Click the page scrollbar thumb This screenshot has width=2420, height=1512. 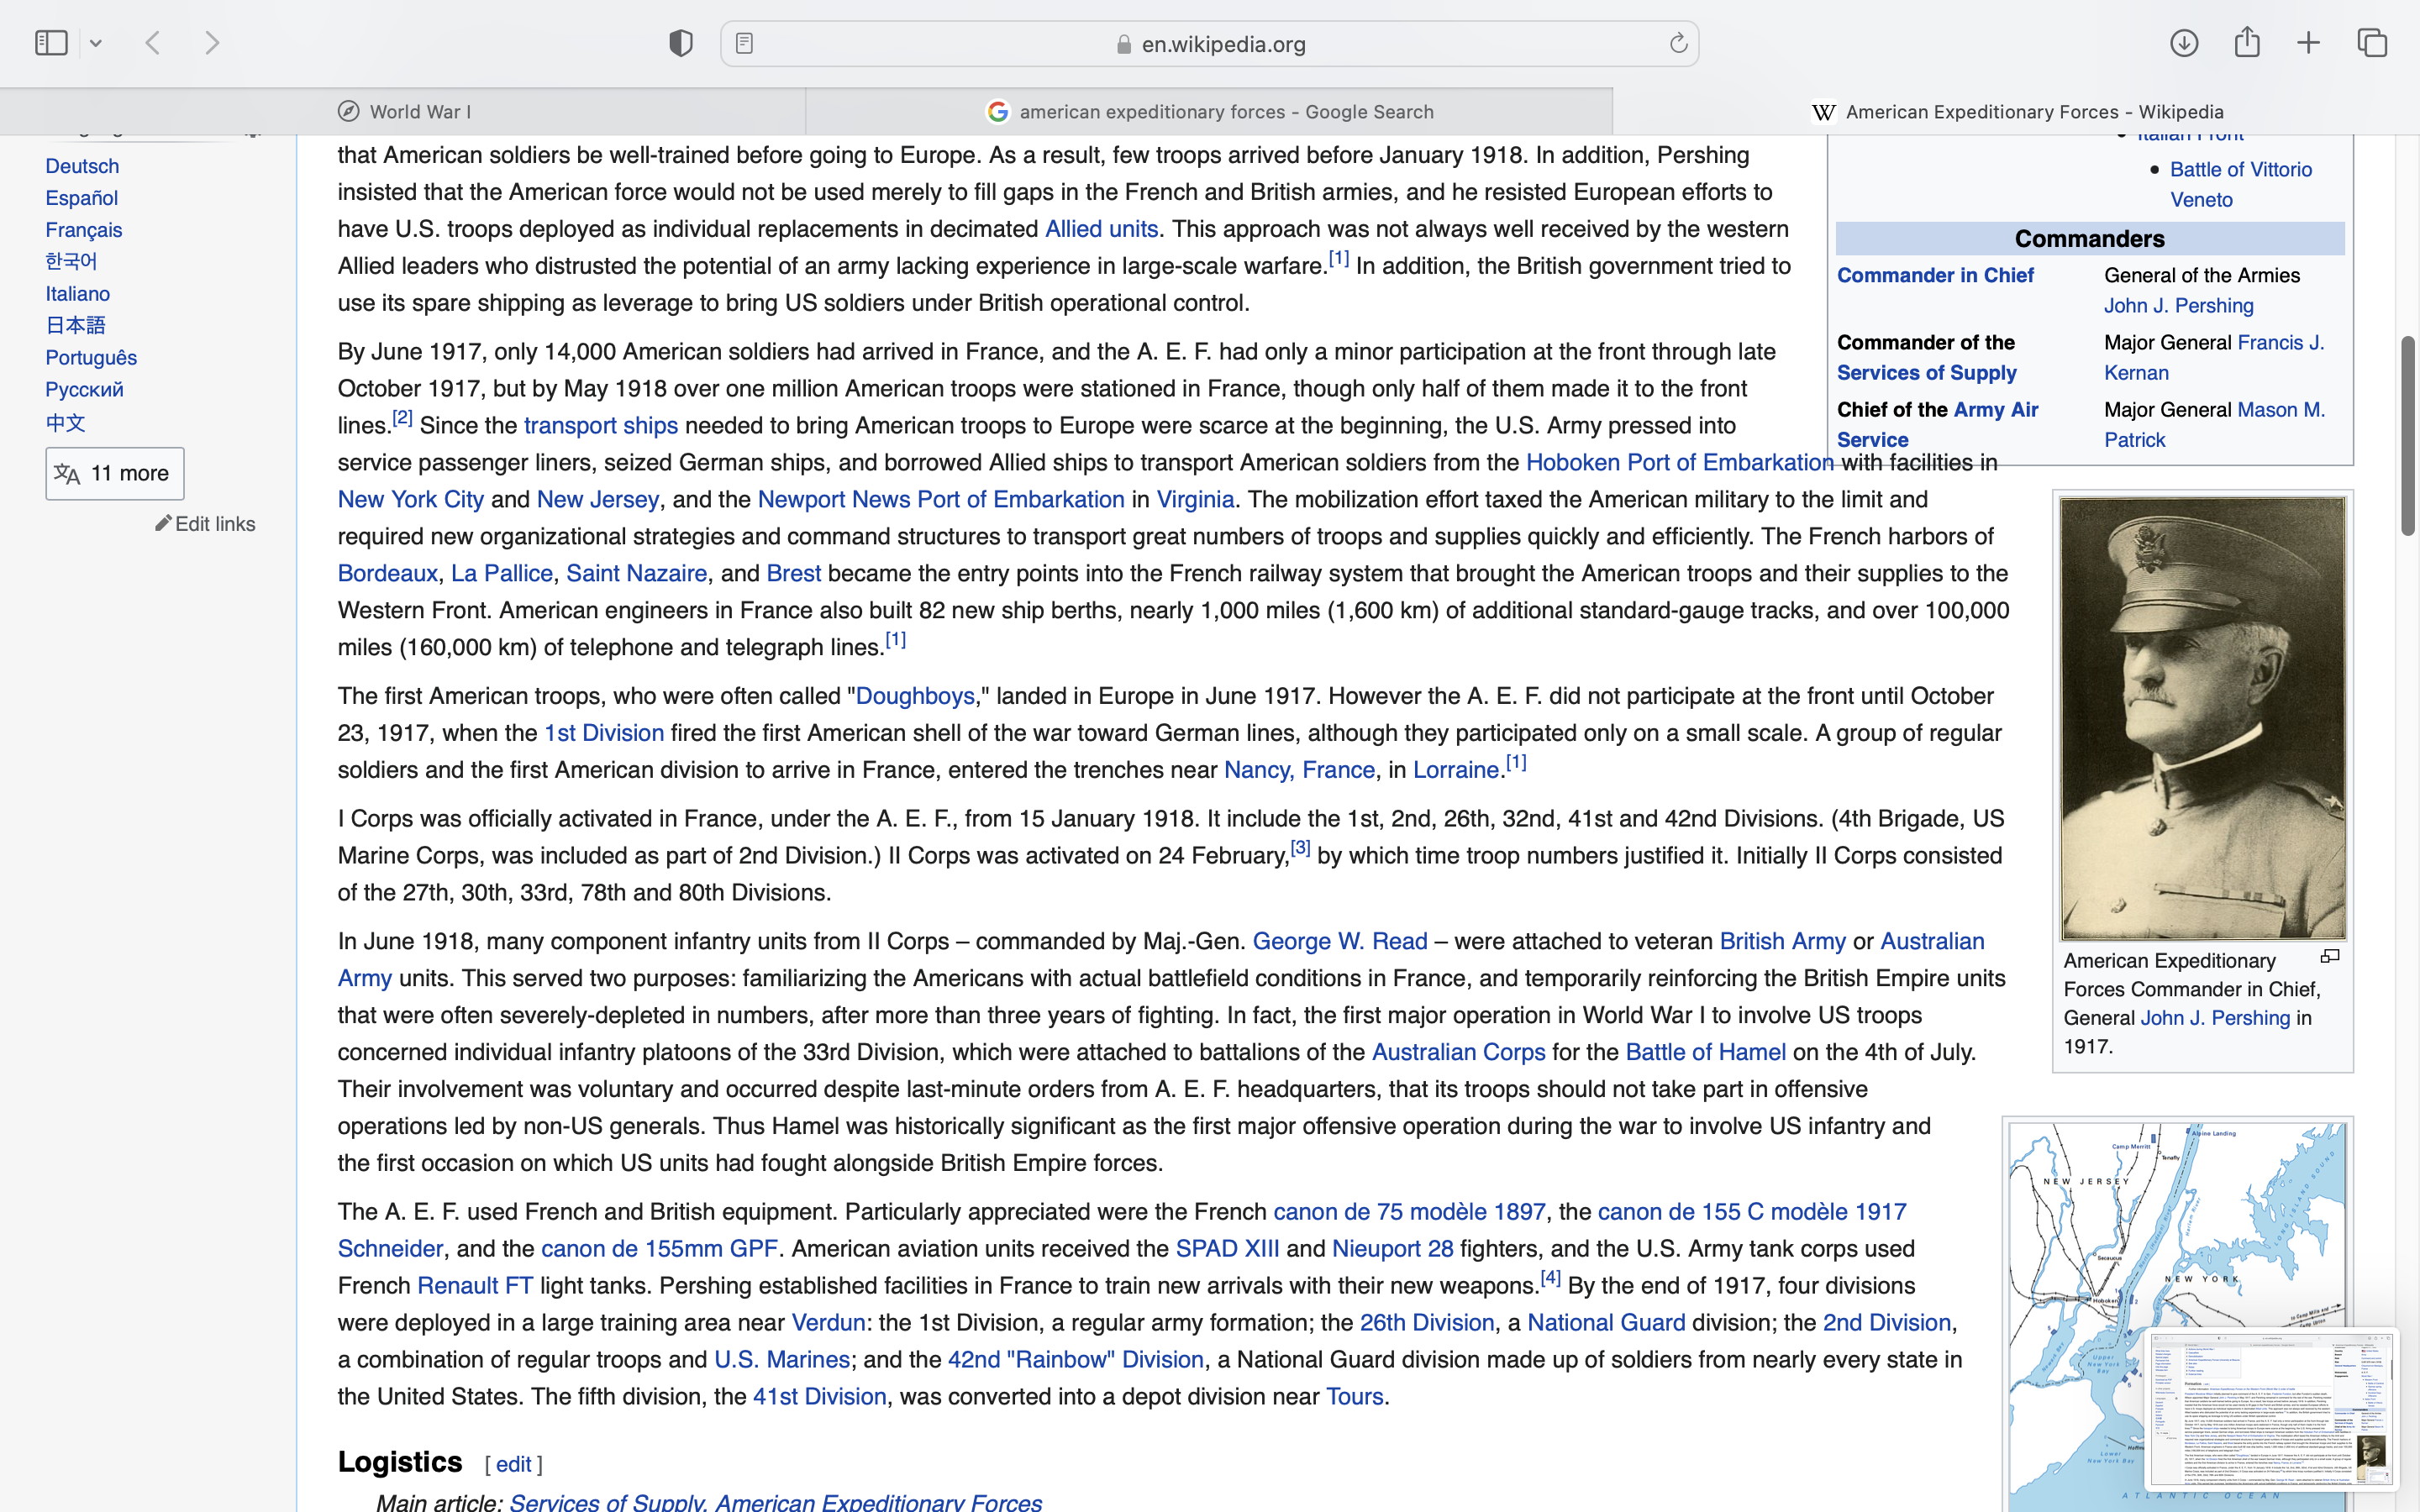2407,436
